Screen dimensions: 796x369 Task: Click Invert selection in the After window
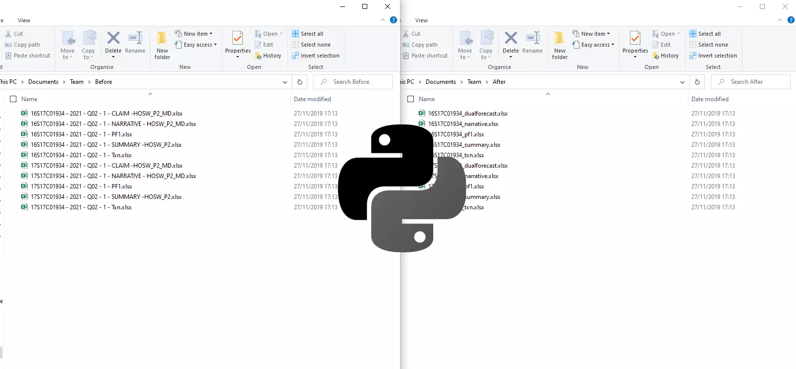tap(713, 56)
